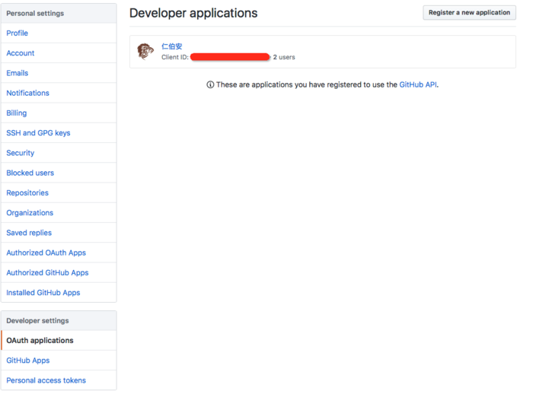Click the info icon beside the API note
This screenshot has height=394, width=533.
(210, 85)
